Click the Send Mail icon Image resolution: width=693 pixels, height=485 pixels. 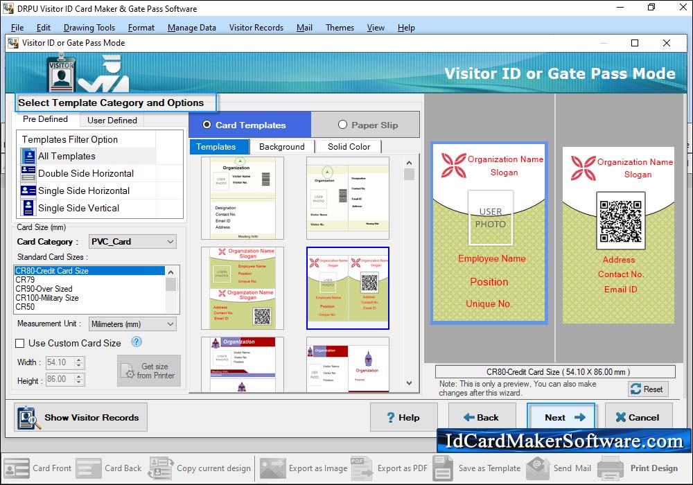pyautogui.click(x=538, y=468)
